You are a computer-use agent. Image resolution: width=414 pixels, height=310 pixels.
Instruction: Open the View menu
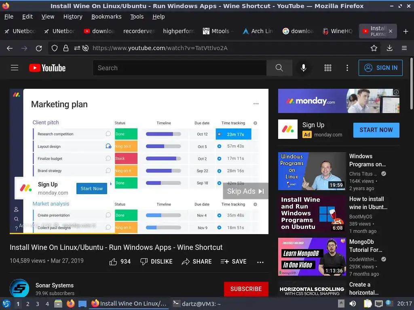click(48, 17)
